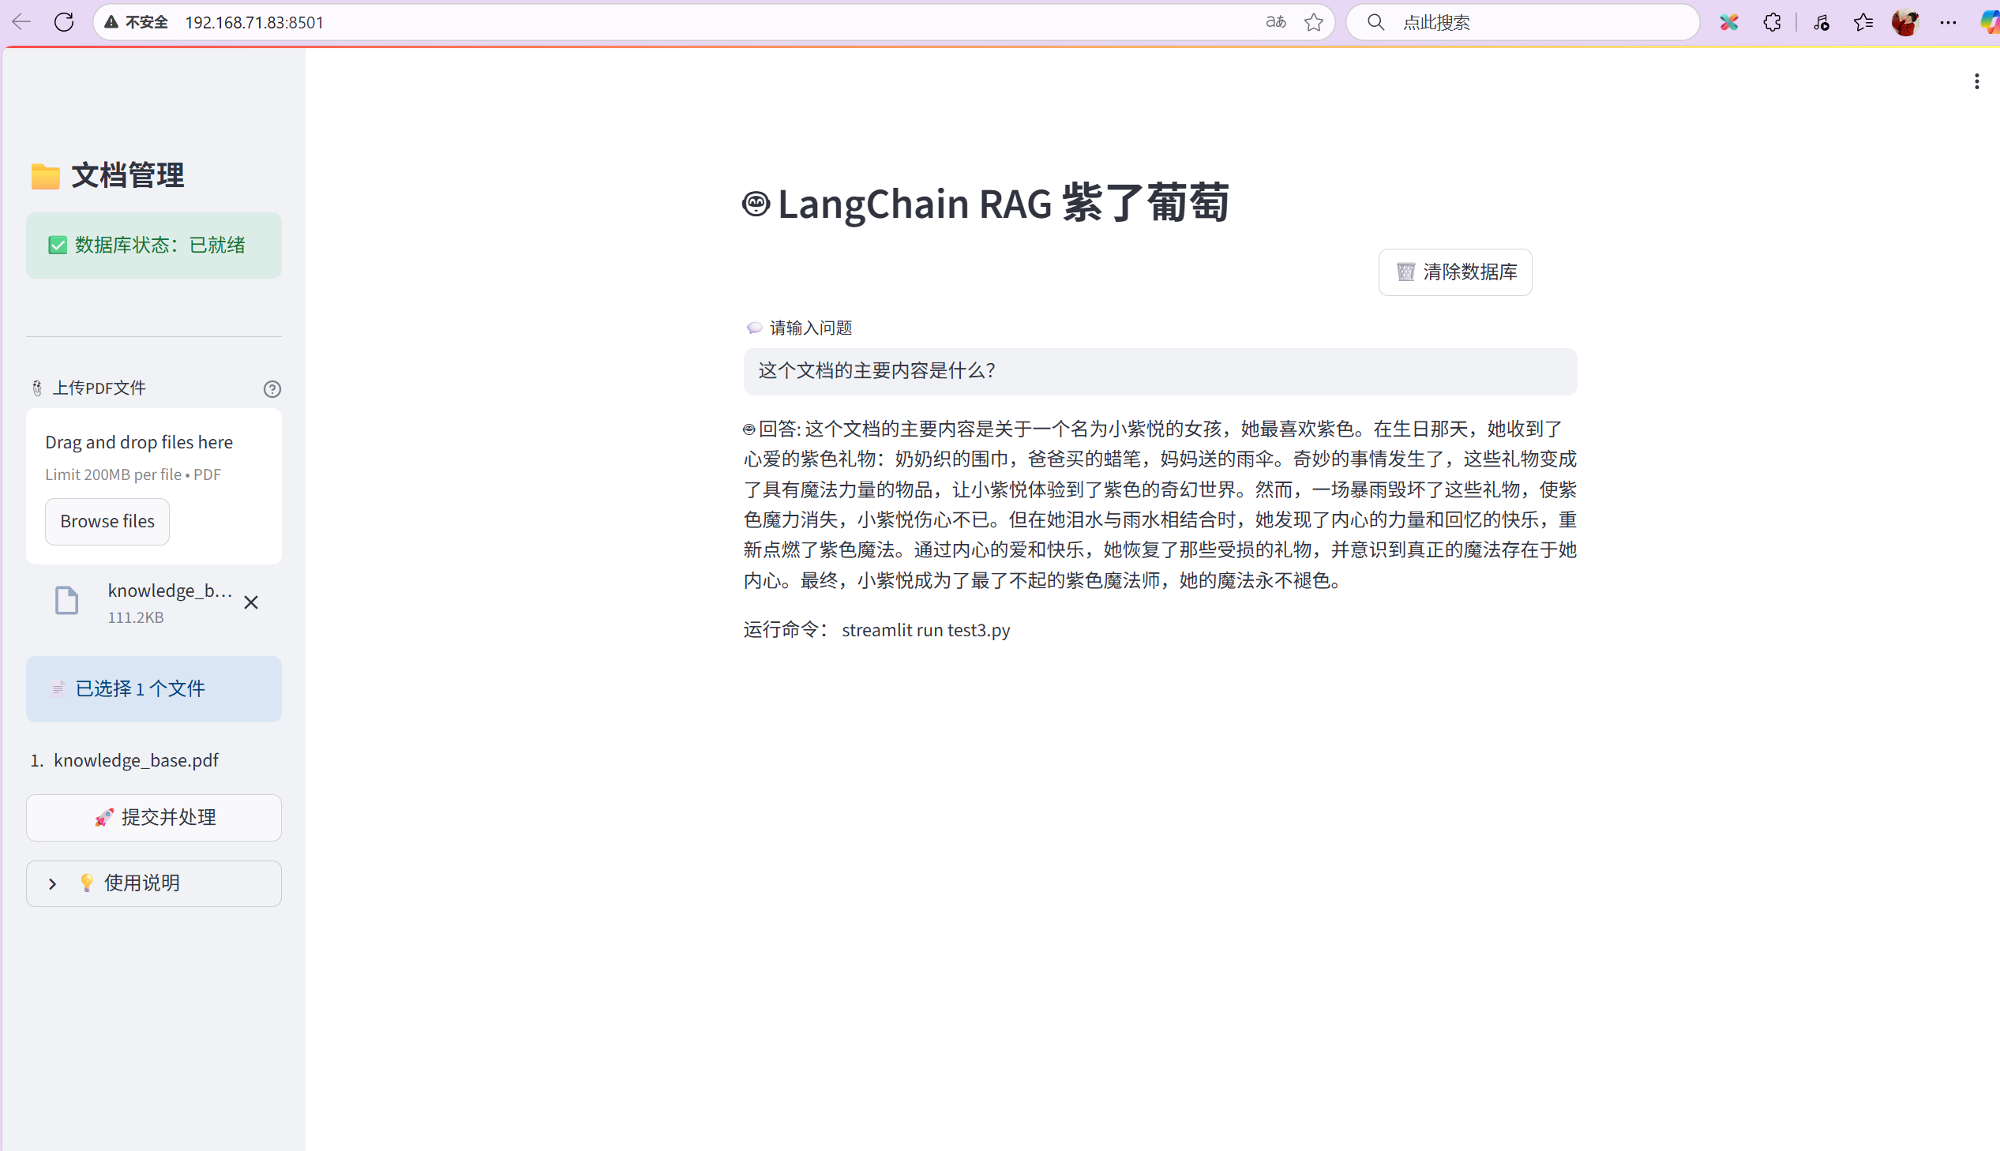Click the 文档管理 folder icon
Viewport: 2000px width, 1151px height.
click(x=45, y=176)
